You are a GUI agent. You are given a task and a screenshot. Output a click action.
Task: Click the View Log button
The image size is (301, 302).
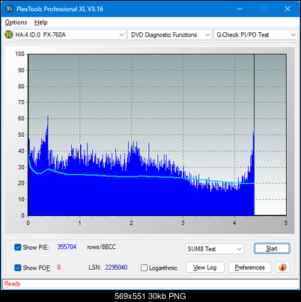tap(205, 268)
